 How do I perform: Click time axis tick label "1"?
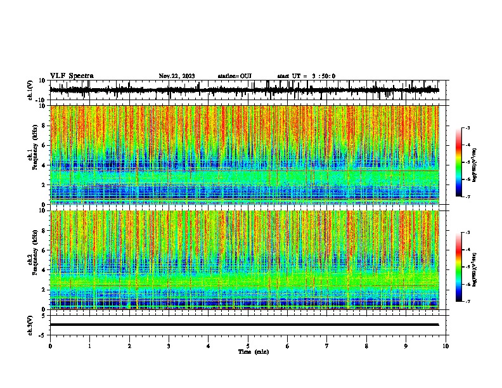click(89, 346)
